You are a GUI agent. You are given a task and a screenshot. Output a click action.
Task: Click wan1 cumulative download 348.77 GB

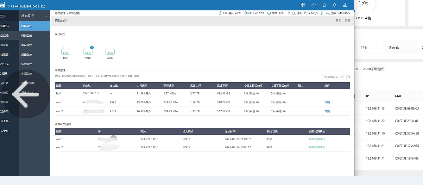pos(224,102)
